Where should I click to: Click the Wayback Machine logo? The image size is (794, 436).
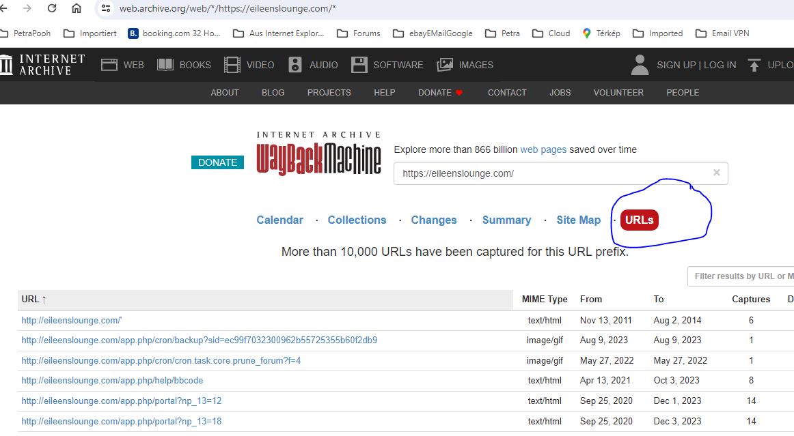coord(318,154)
